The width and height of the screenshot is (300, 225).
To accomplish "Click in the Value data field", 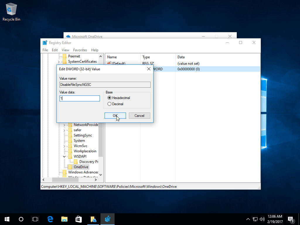I will [80, 99].
